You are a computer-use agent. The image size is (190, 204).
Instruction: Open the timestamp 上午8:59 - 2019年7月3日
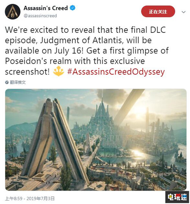tap(30, 199)
